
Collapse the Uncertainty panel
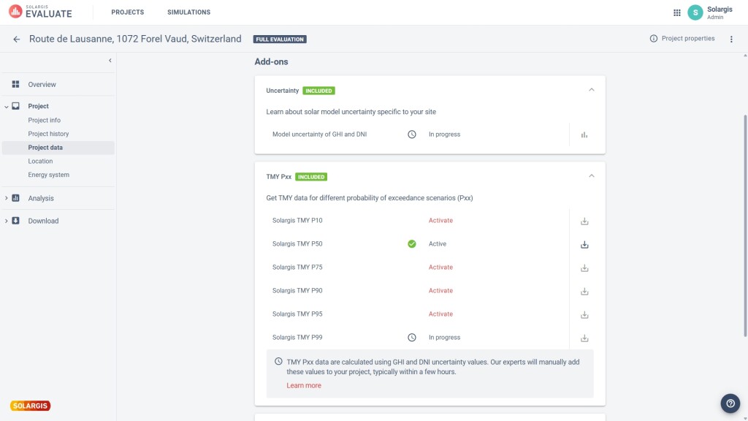pos(592,91)
